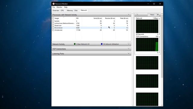193x109 pixels.
Task: Check the select-all checkbox beside Image header
Action: click(53, 18)
